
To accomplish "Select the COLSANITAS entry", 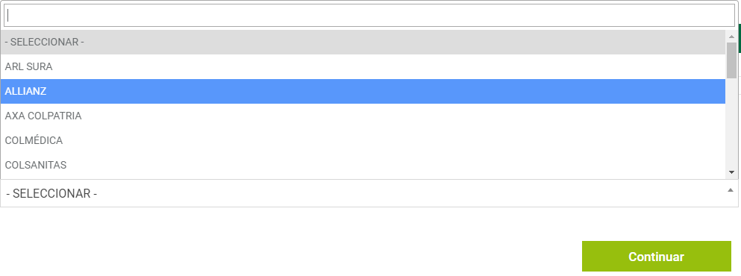I will tap(363, 165).
